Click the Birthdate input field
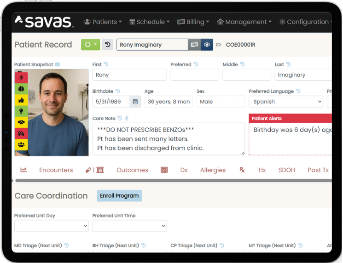This screenshot has height=263, width=343. click(111, 102)
